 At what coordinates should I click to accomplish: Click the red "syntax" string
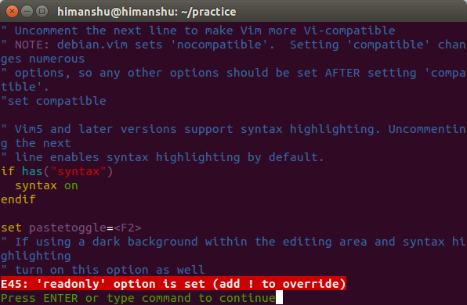point(78,171)
